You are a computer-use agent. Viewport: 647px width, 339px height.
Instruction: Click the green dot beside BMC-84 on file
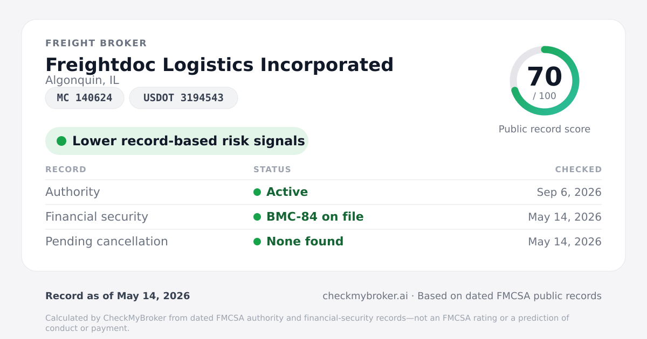point(257,217)
